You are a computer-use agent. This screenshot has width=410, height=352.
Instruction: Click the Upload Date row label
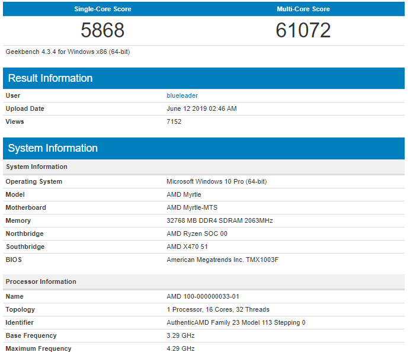pos(25,109)
